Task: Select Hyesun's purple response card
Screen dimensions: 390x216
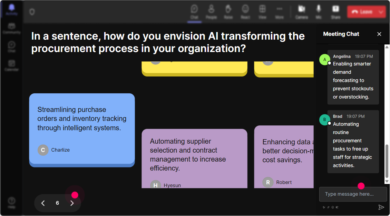Action: point(195,158)
